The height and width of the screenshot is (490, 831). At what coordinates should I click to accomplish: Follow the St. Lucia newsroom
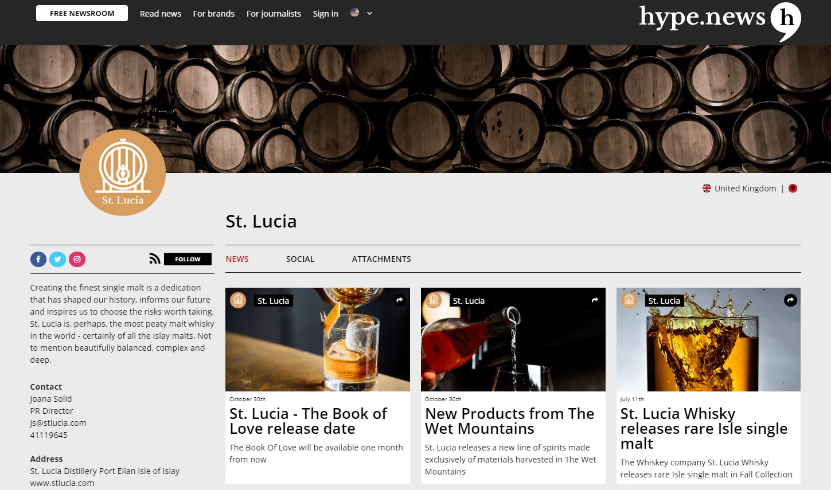point(188,259)
